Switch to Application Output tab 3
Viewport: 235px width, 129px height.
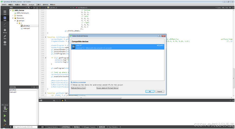[x=65, y=127]
